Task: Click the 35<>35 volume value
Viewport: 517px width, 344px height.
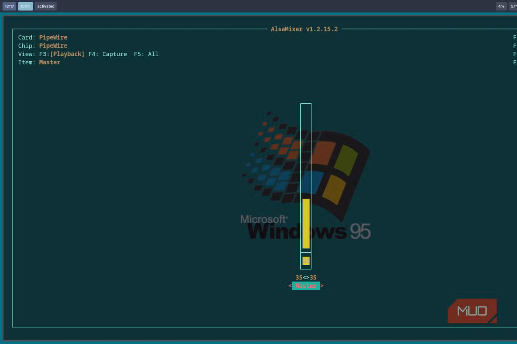Action: (x=306, y=277)
